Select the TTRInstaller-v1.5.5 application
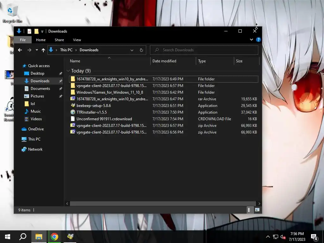Screen dimensions: 324x243 coord(164,112)
